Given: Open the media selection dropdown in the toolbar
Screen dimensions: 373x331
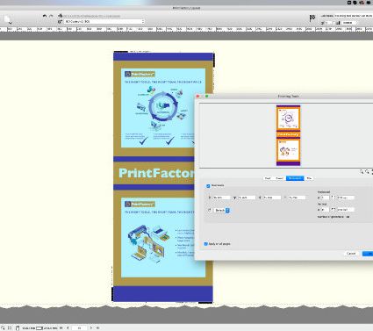Looking at the screenshot, I should point(104,22).
